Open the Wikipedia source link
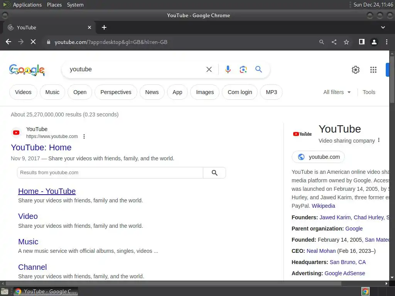 tap(324, 206)
